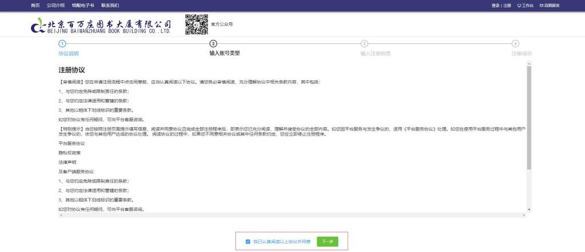Image resolution: width=585 pixels, height=252 pixels.
Task: Click the 注册 register link
Action: pyautogui.click(x=507, y=5)
